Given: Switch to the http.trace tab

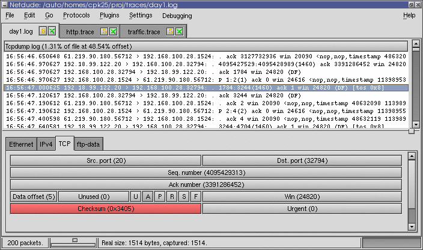Looking at the screenshot, I should click(x=80, y=32).
